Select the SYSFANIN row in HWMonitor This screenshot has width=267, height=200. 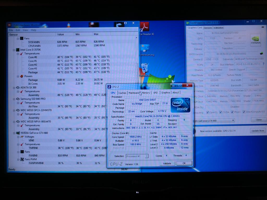[x=71, y=42]
